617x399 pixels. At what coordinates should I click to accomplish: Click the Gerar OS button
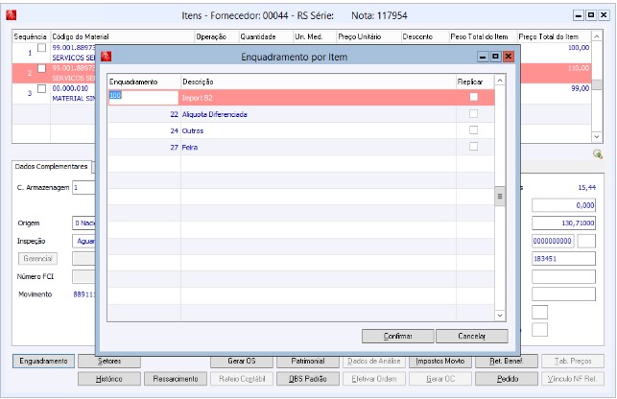click(x=242, y=361)
